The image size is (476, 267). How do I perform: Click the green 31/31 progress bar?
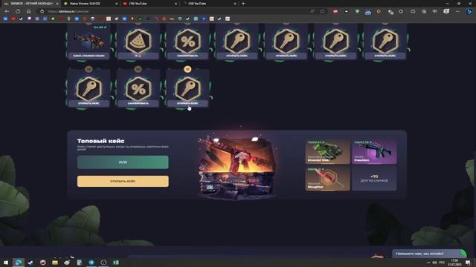click(x=123, y=162)
